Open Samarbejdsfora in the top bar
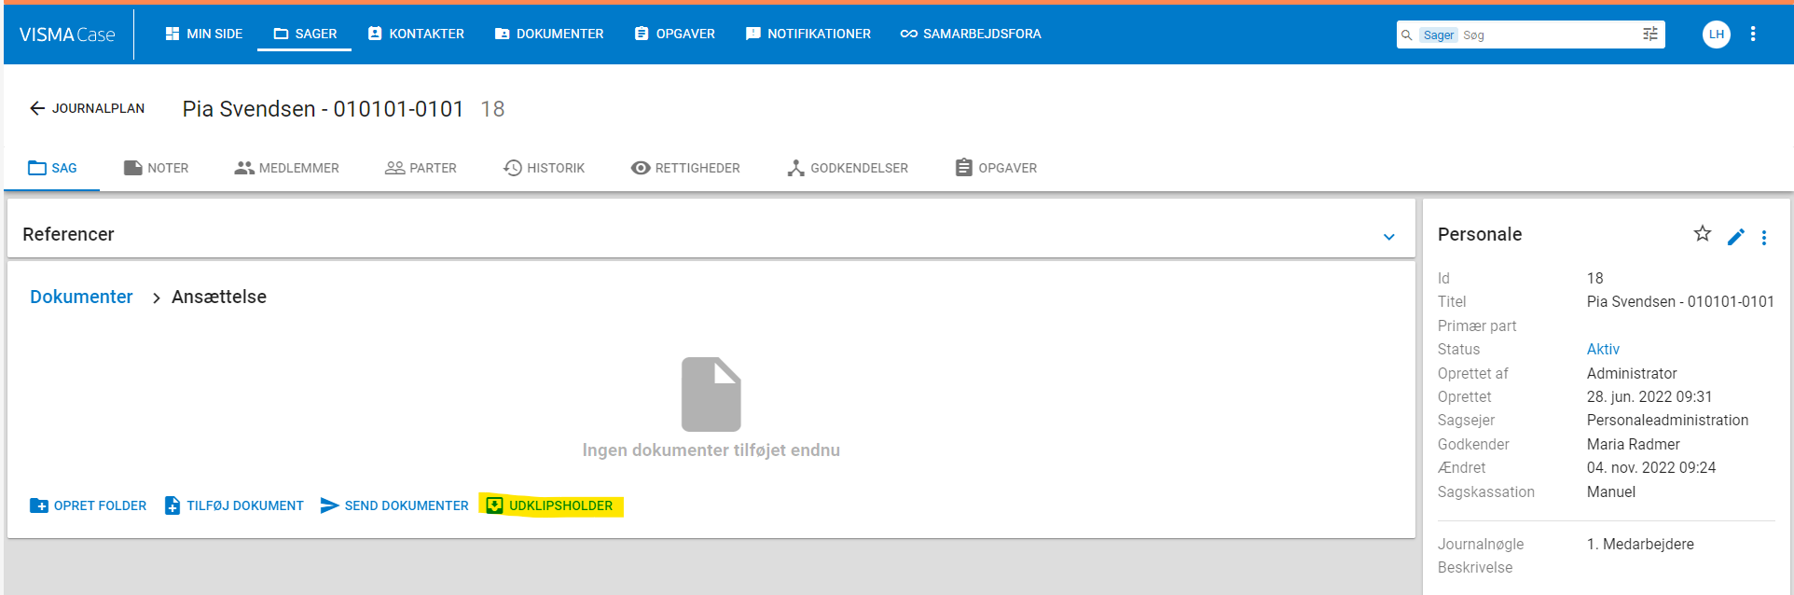 971,34
